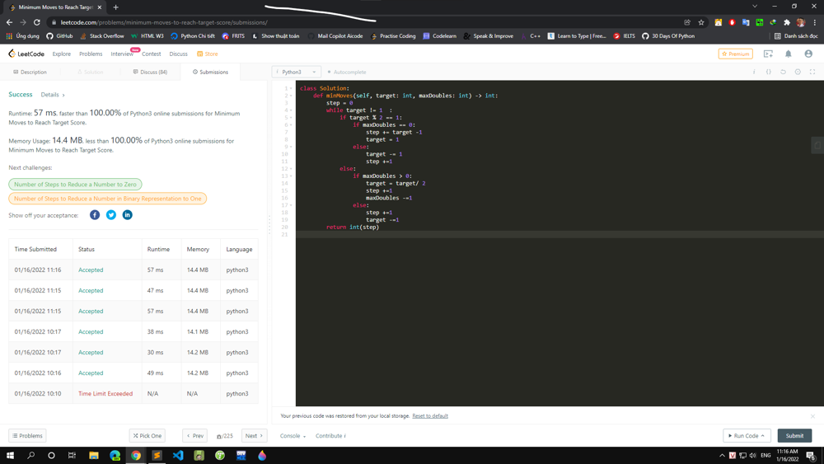Click the reset code icon in editor toolbar
This screenshot has width=824, height=464.
783,72
